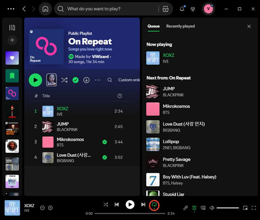Open BLACKPINK artist link in track list
This screenshot has height=220, width=260.
click(x=67, y=130)
